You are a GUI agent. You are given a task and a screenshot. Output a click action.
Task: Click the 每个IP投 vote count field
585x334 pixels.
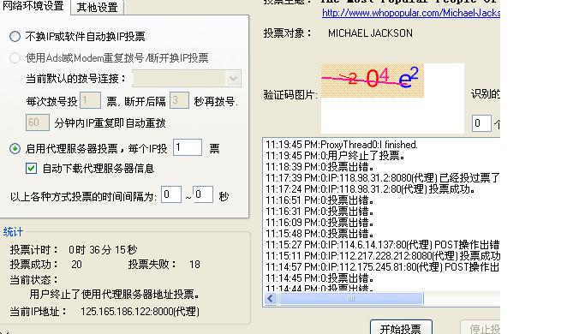[x=188, y=147]
